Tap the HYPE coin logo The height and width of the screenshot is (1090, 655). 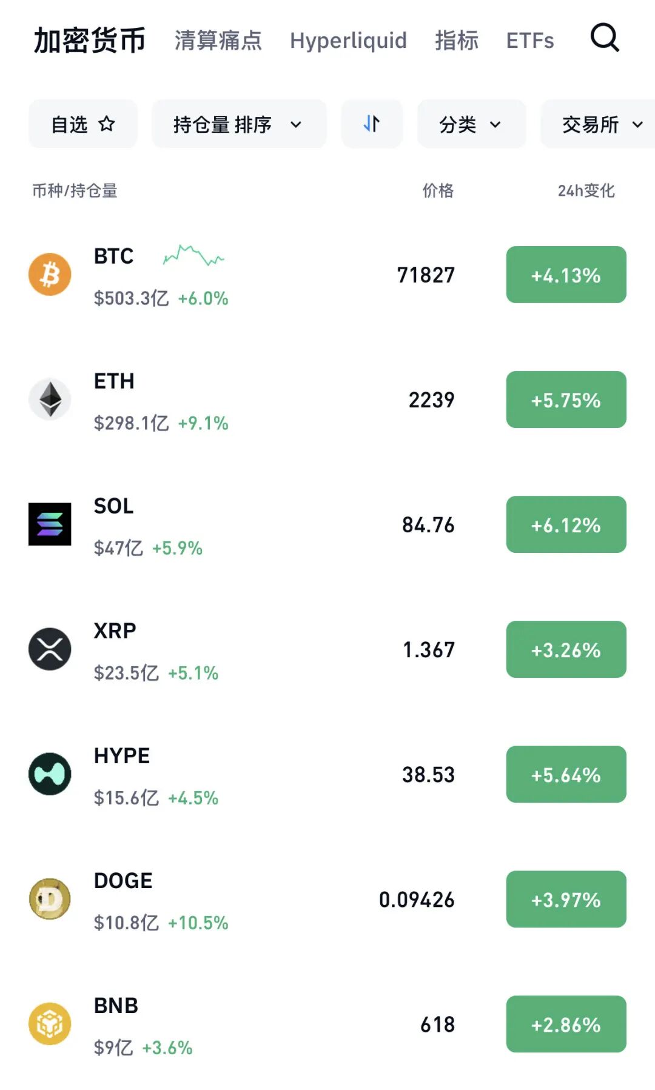(x=50, y=774)
